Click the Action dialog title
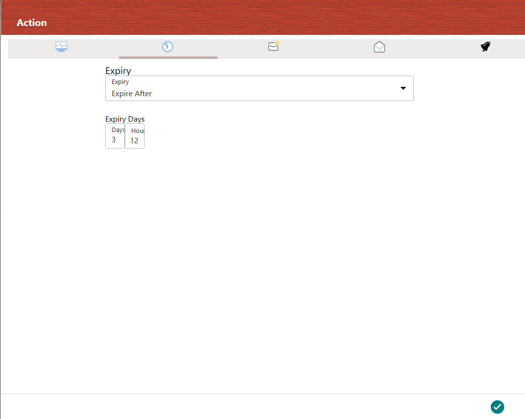This screenshot has width=525, height=419. tap(32, 23)
